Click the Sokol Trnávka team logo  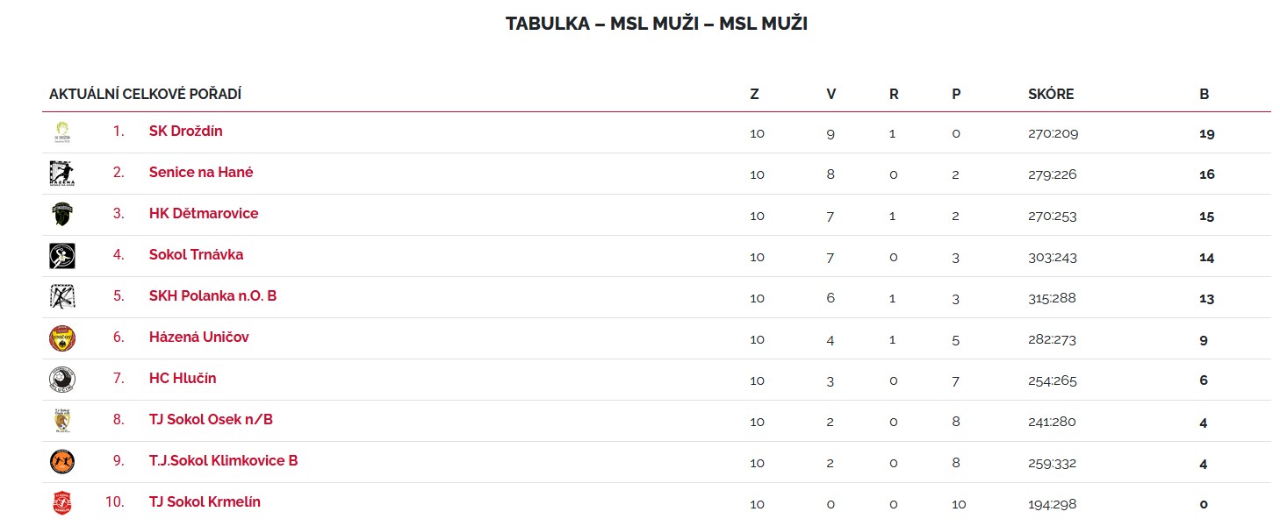(x=62, y=256)
